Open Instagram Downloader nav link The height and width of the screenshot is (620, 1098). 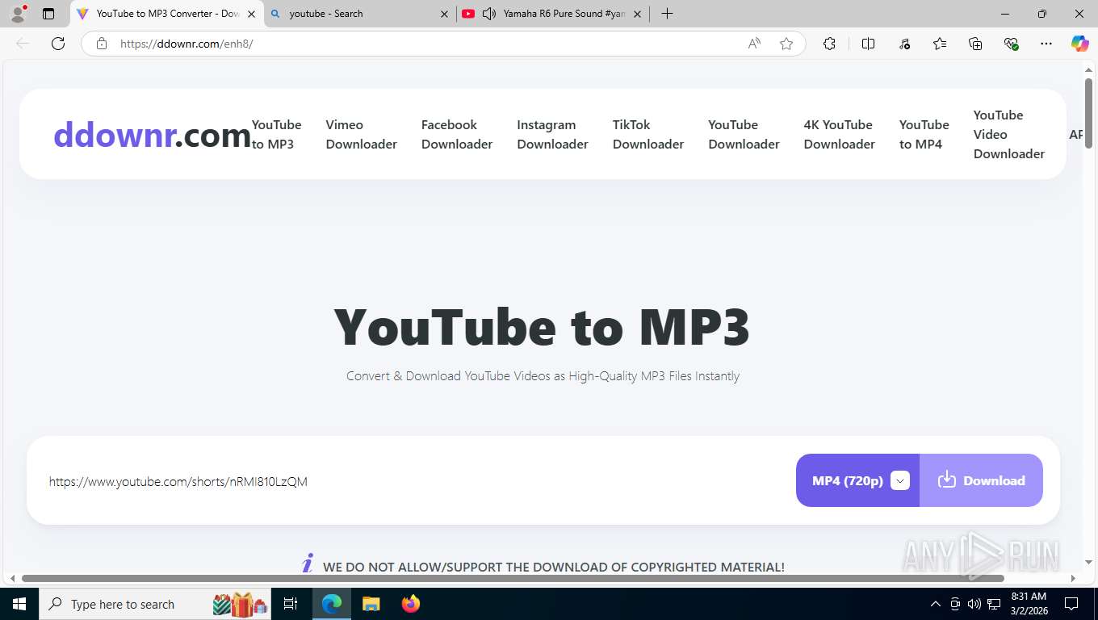pos(552,134)
